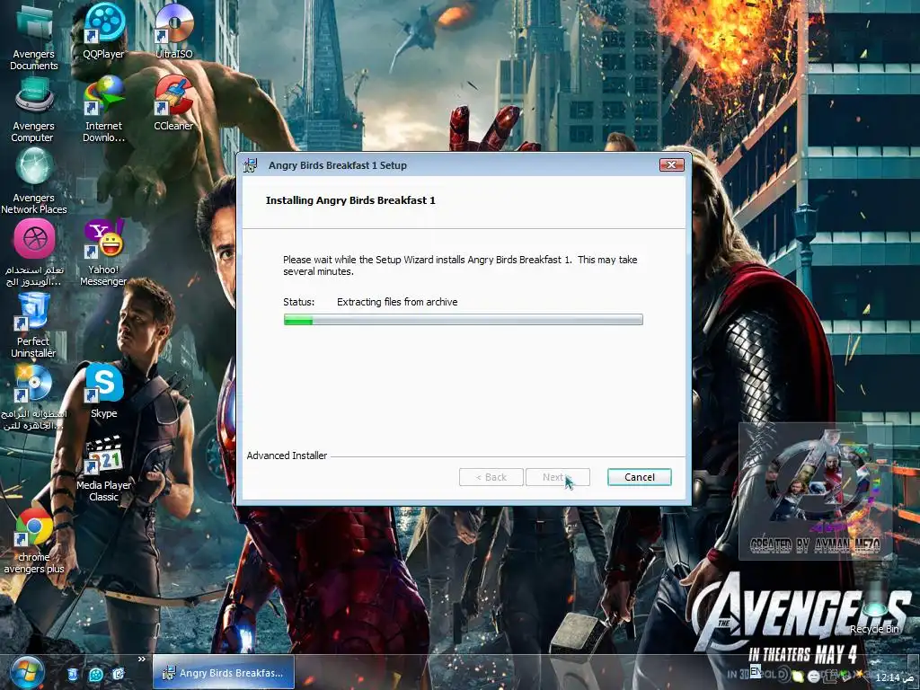
Task: Click the first quick launch icon on the taskbar
Action: click(x=73, y=674)
